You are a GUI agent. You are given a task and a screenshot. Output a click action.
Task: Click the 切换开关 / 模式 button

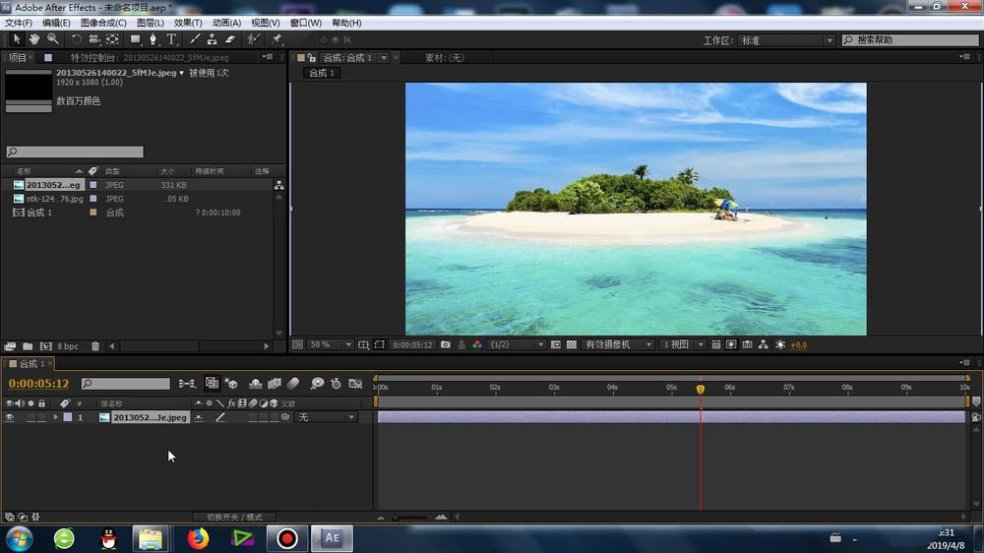coord(234,517)
